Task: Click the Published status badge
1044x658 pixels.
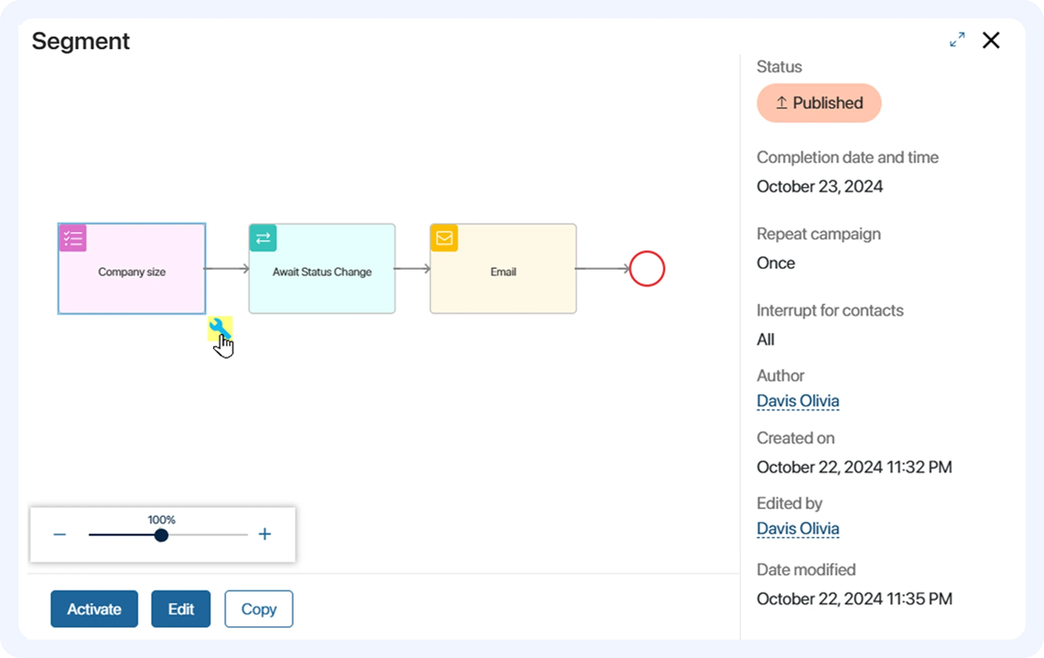Action: click(819, 103)
